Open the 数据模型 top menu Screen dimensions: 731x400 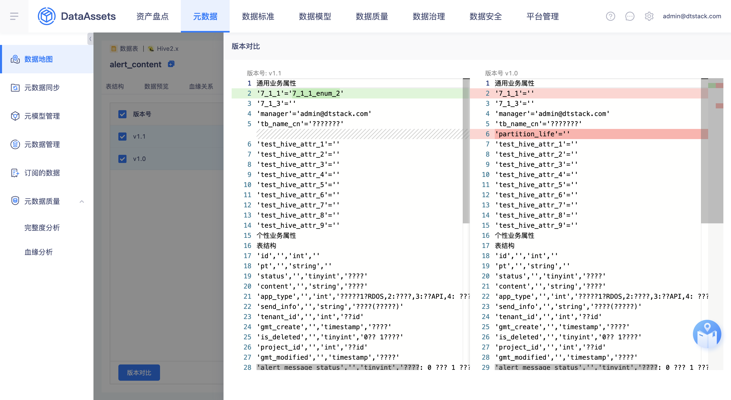point(315,16)
